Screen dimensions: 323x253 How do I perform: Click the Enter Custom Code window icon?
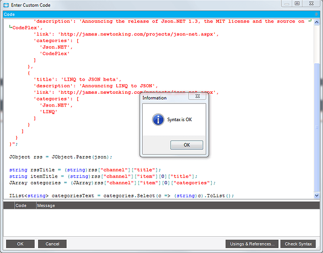6,5
